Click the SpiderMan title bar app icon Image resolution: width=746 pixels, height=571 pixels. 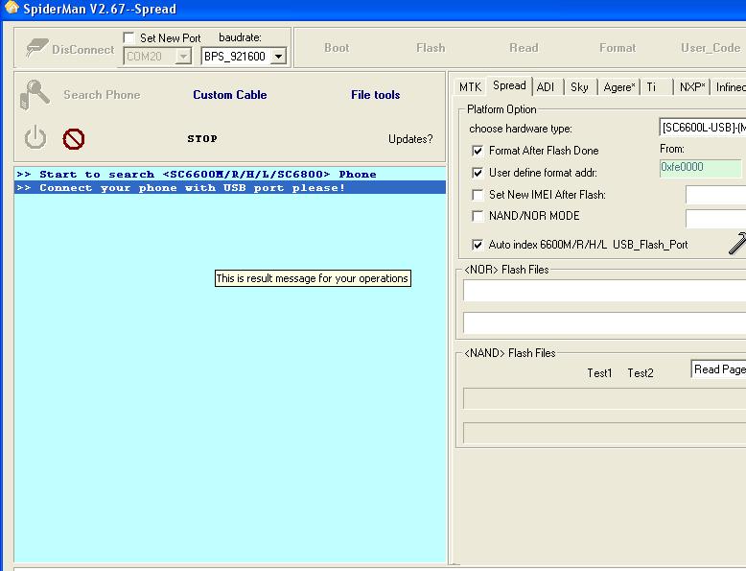click(12, 8)
